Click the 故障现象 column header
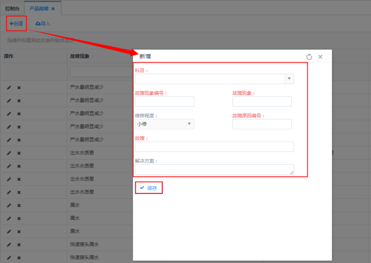 click(80, 56)
